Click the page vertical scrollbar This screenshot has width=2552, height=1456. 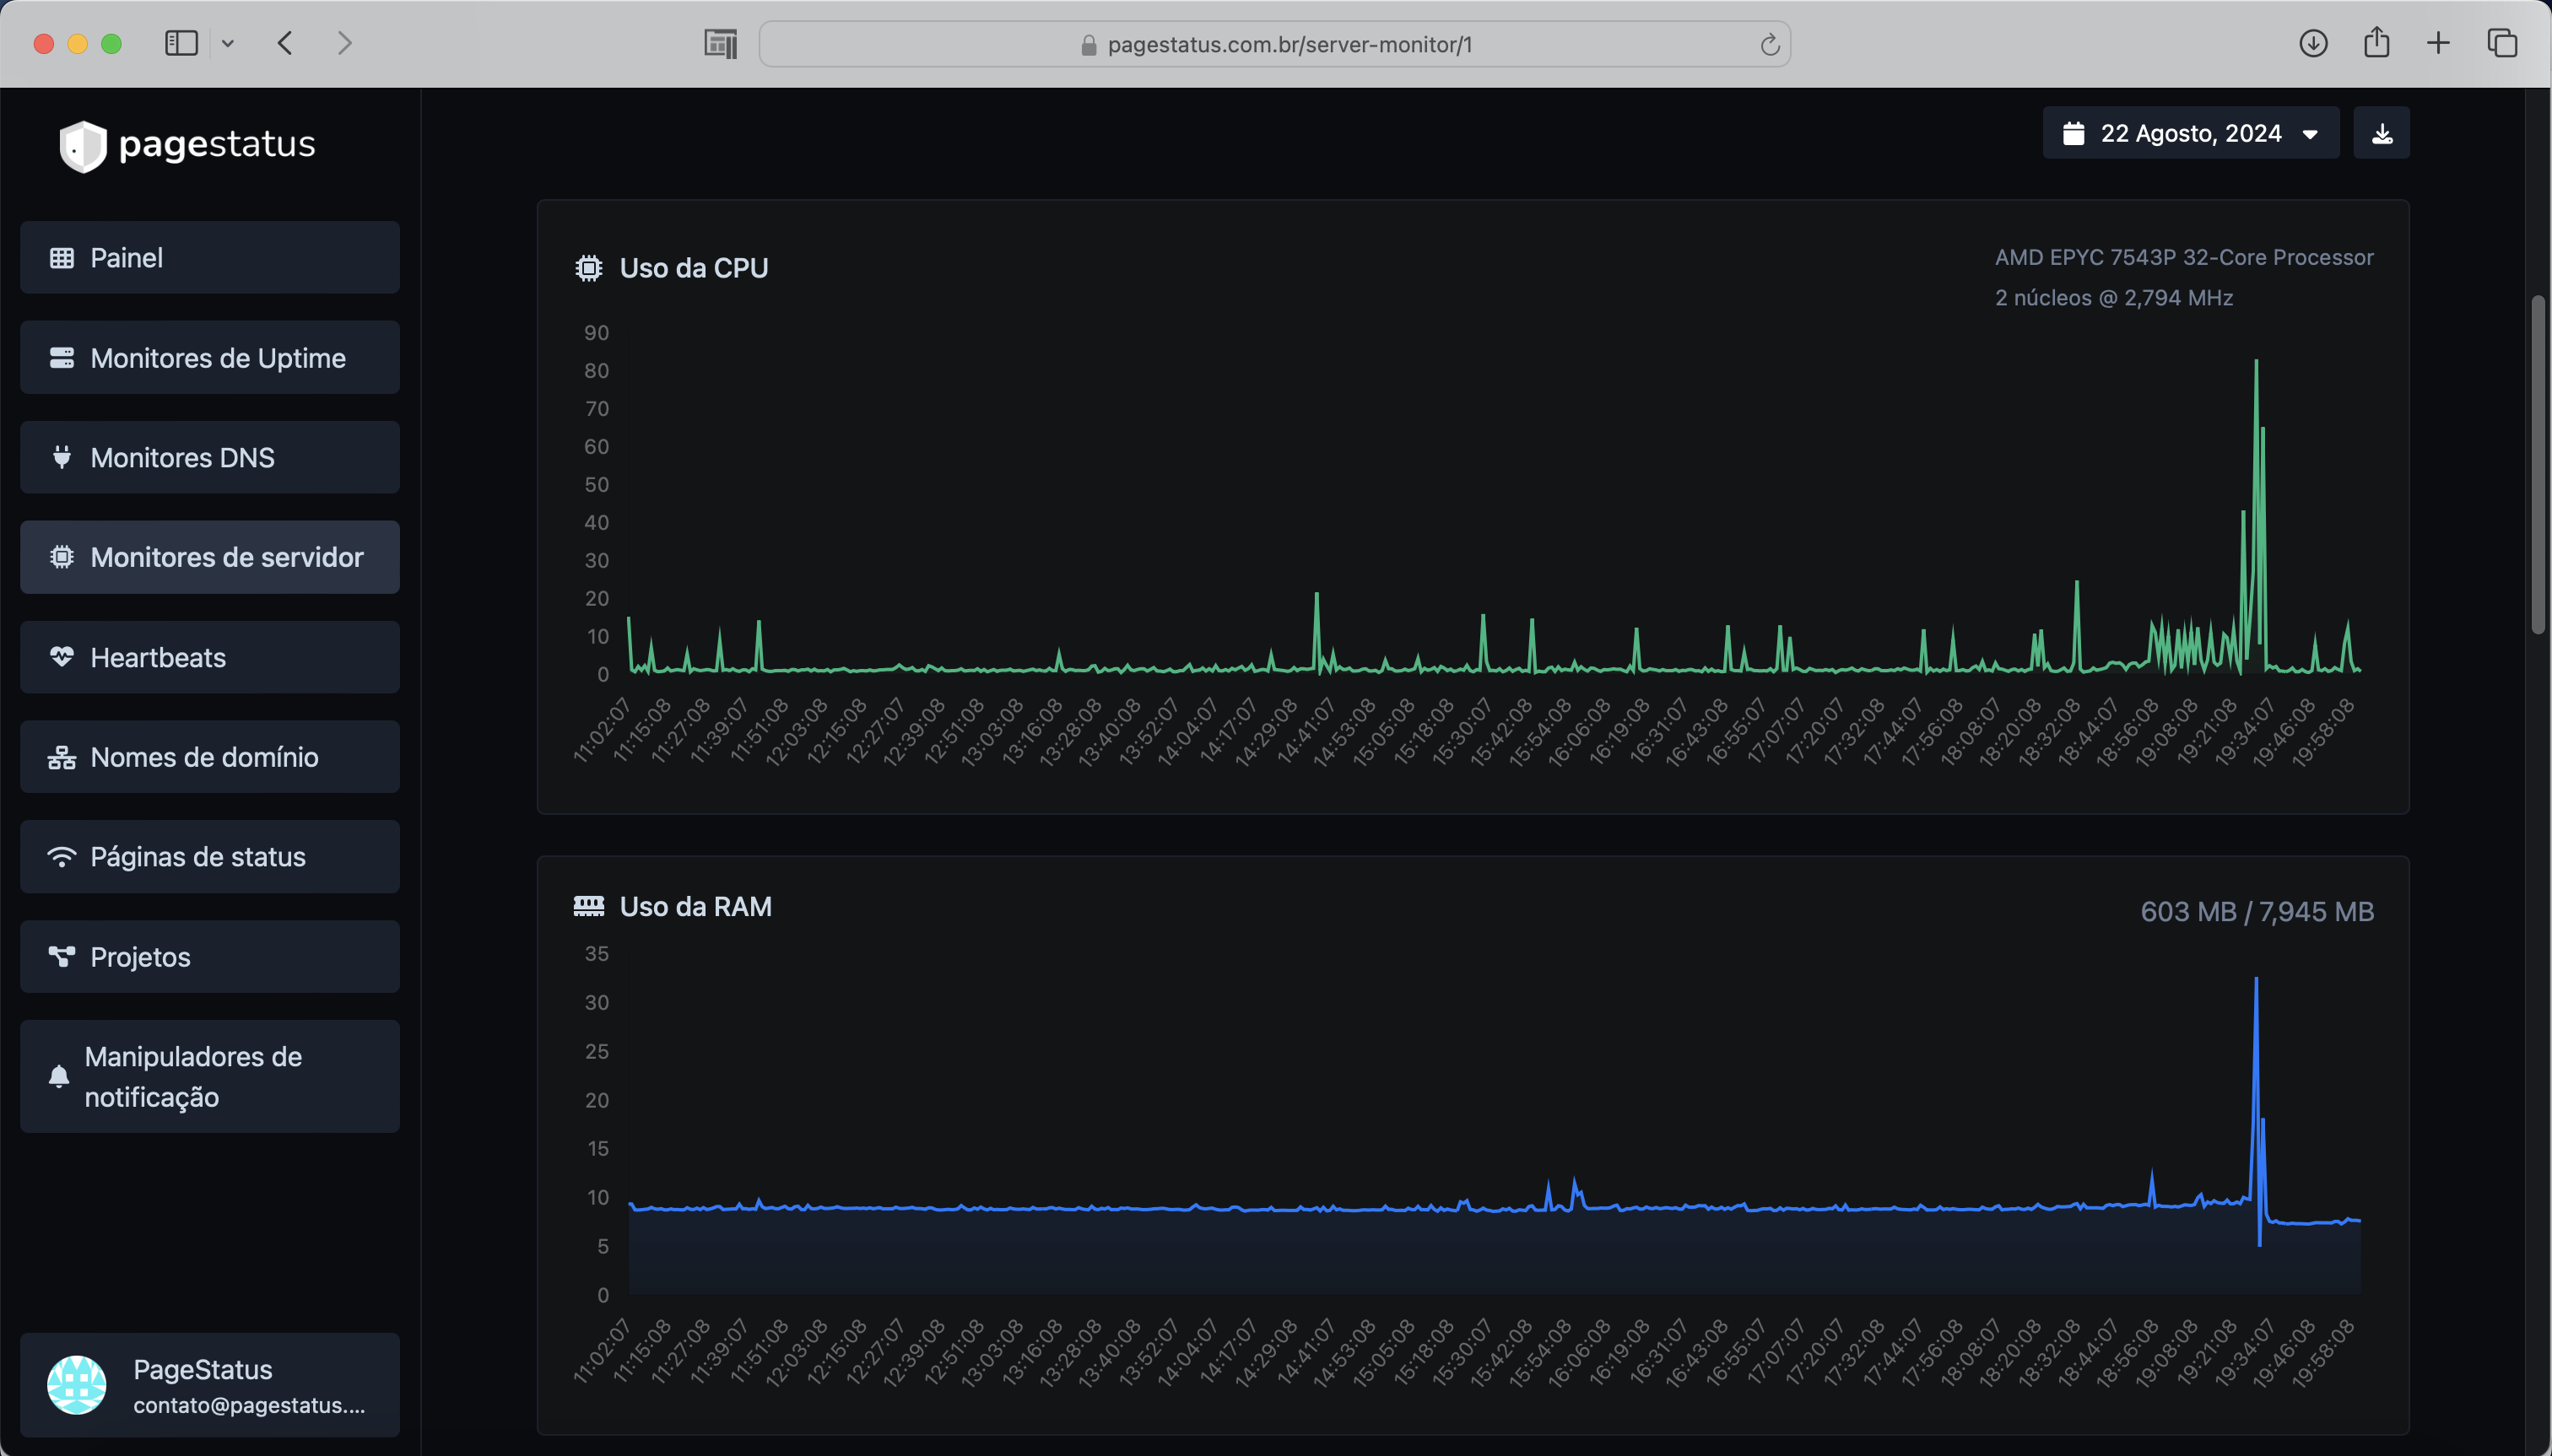(2538, 464)
